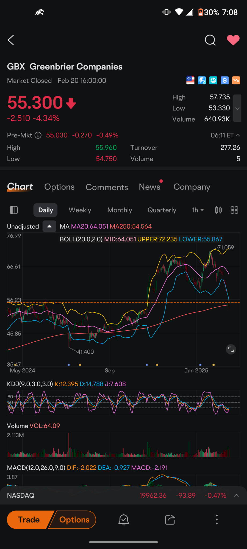Tap the blue event dot right of Sep

click(147, 365)
